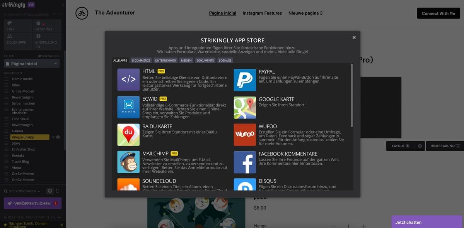The height and width of the screenshot is (228, 464).
Task: Click The Adventurer site title
Action: point(115,13)
